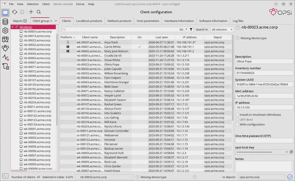Open the Client menu

point(46,4)
